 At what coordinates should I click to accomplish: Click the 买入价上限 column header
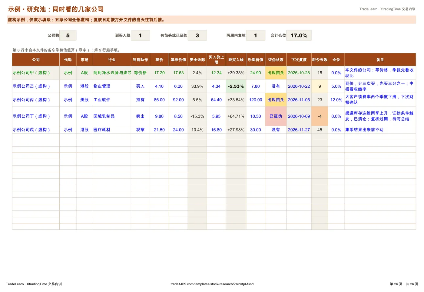pyautogui.click(x=216, y=60)
